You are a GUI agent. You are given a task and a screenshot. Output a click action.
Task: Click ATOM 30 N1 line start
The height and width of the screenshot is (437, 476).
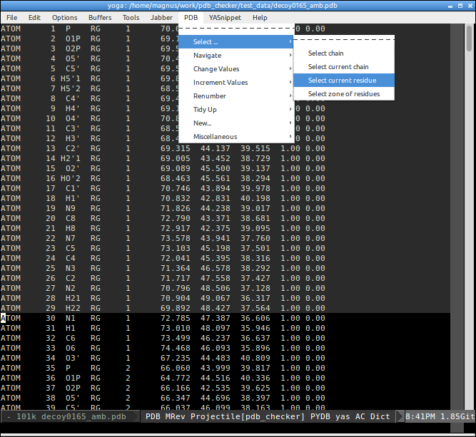3,318
